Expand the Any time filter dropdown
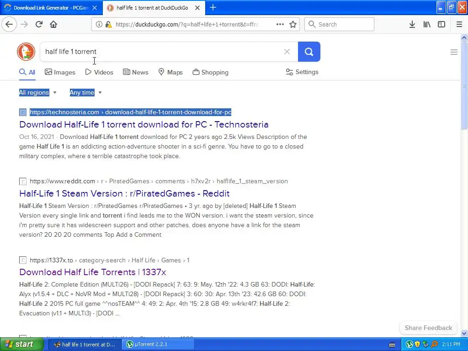 click(85, 92)
